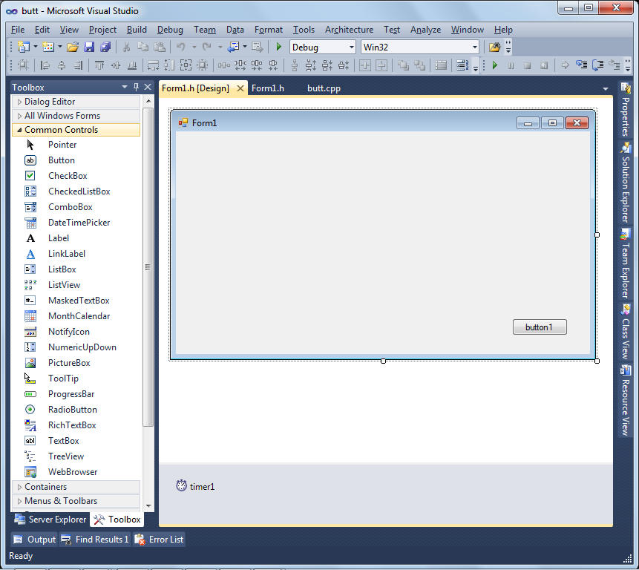Click the Align Tops layout icon
639x570 pixels.
[x=99, y=65]
